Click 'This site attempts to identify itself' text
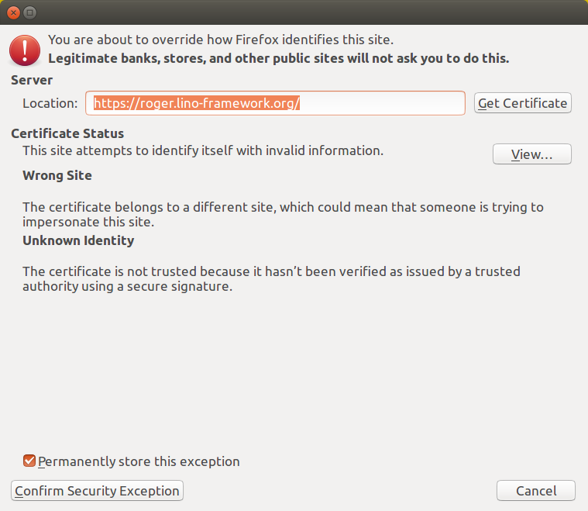 pyautogui.click(x=203, y=150)
